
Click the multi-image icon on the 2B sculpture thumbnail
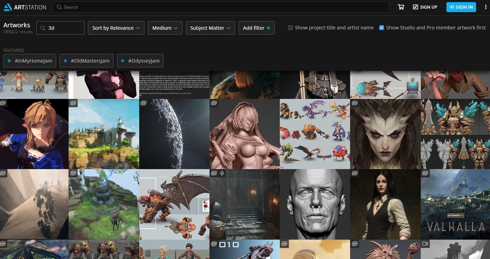(214, 103)
